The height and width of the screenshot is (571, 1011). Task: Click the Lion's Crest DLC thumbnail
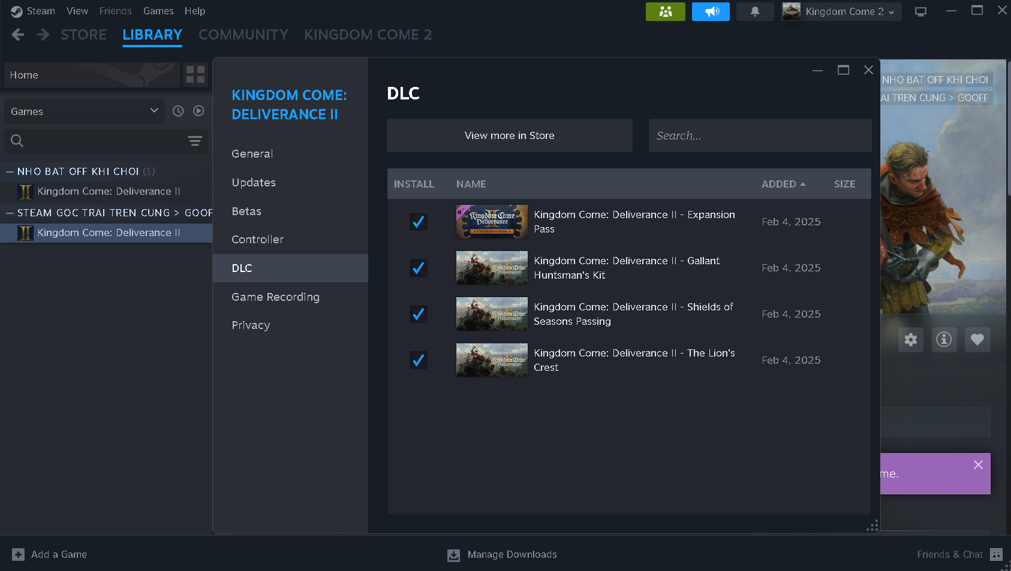tap(492, 360)
